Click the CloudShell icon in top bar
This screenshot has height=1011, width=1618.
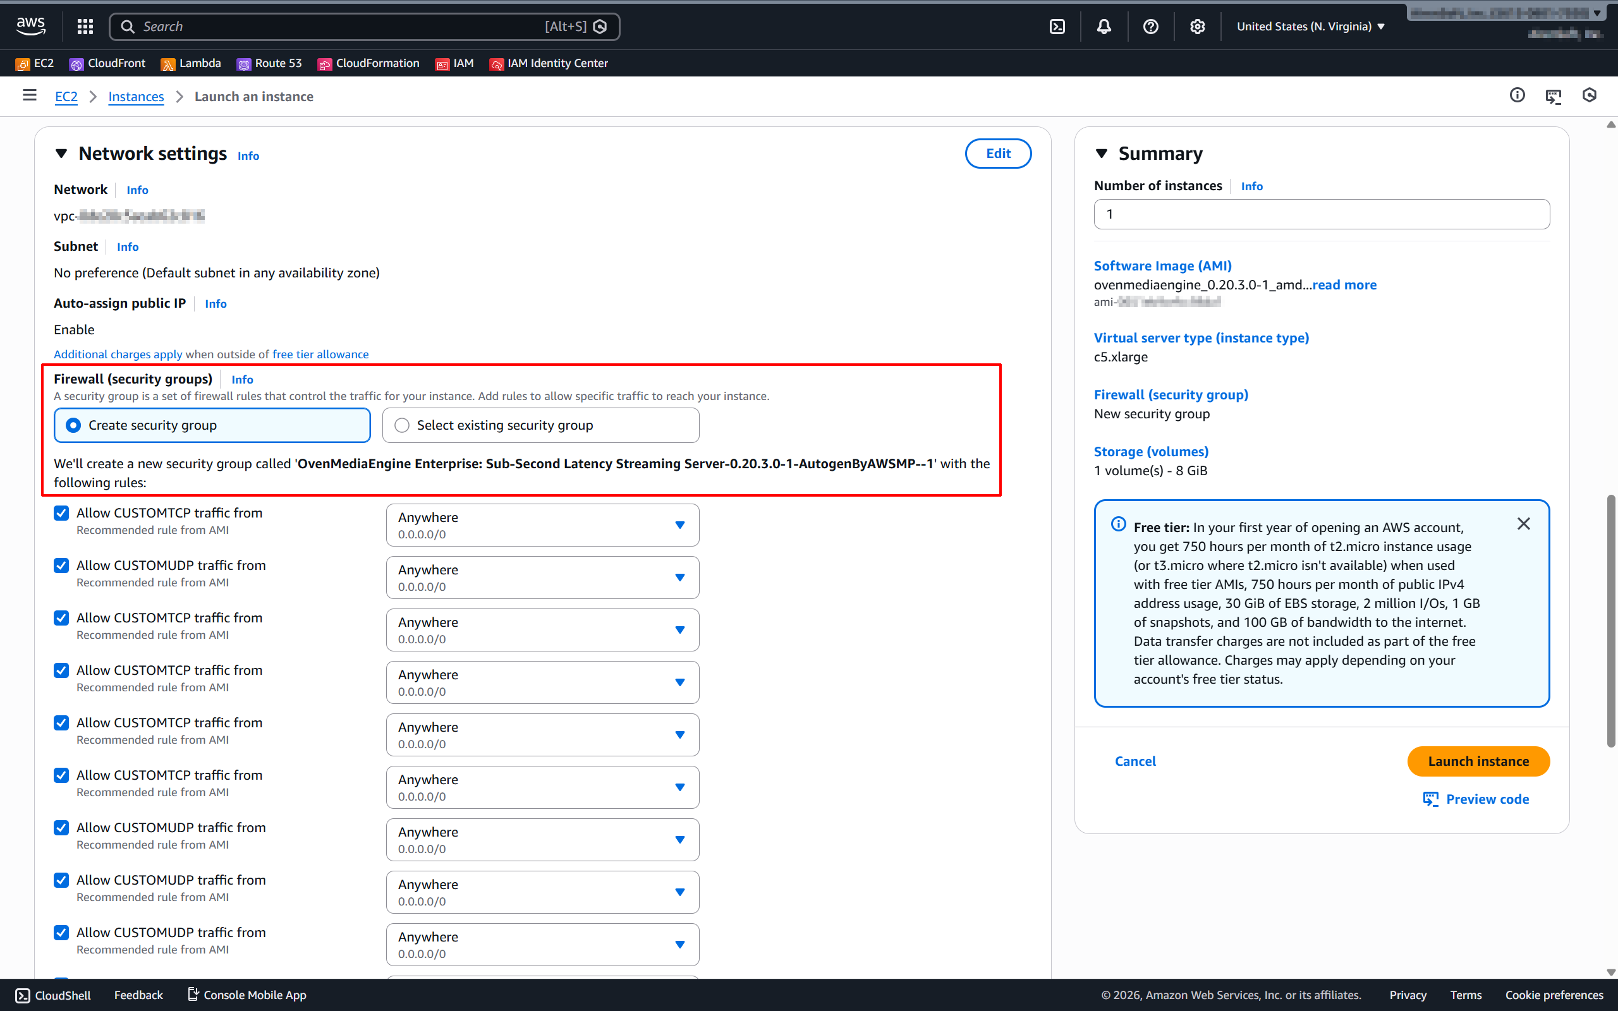tap(1057, 27)
